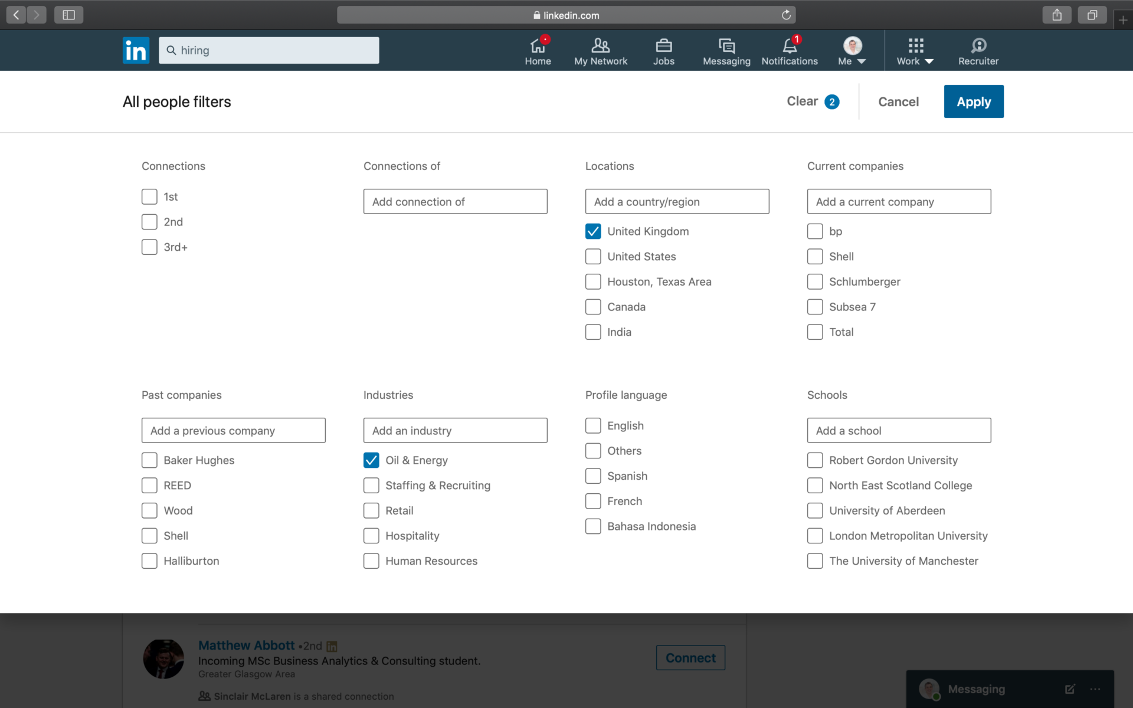
Task: Check the Wood past company box
Action: [x=149, y=510]
